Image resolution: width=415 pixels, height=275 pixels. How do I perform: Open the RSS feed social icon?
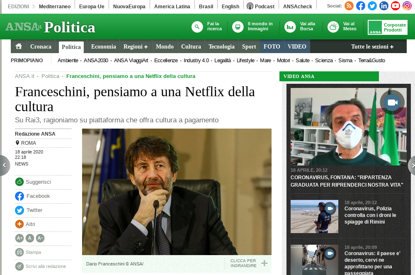349,6
